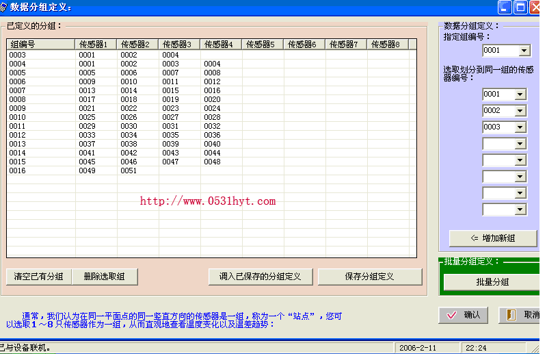547x354 pixels.
Task: Click sensor cell 0020 in group 0008
Action: (212, 99)
